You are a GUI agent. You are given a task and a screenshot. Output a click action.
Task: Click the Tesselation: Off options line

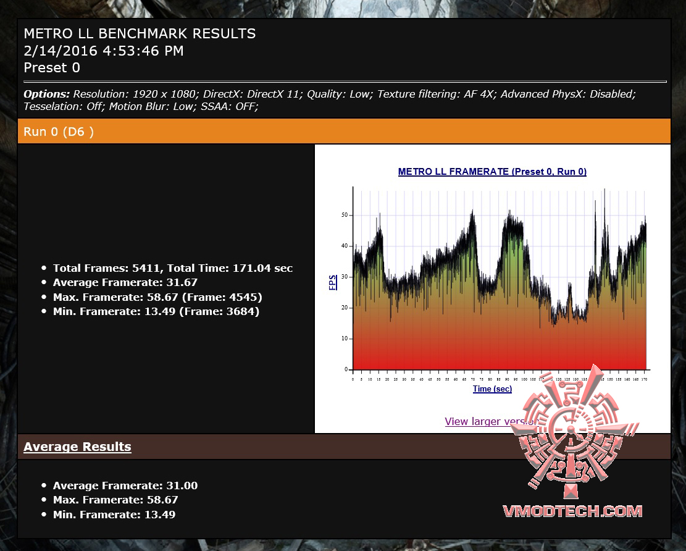[x=141, y=106]
